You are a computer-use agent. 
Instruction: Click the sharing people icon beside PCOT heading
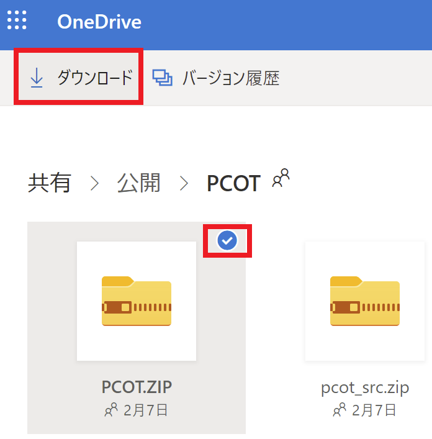pos(281,178)
